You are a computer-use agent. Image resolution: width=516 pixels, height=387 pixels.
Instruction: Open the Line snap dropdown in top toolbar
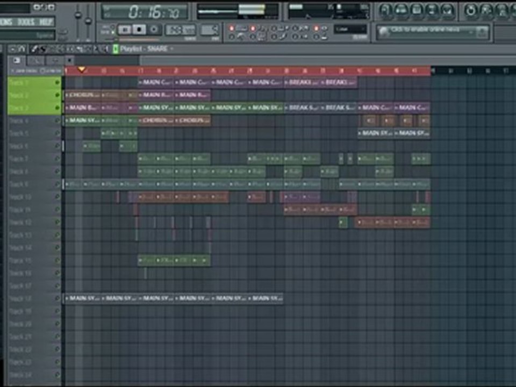point(350,29)
